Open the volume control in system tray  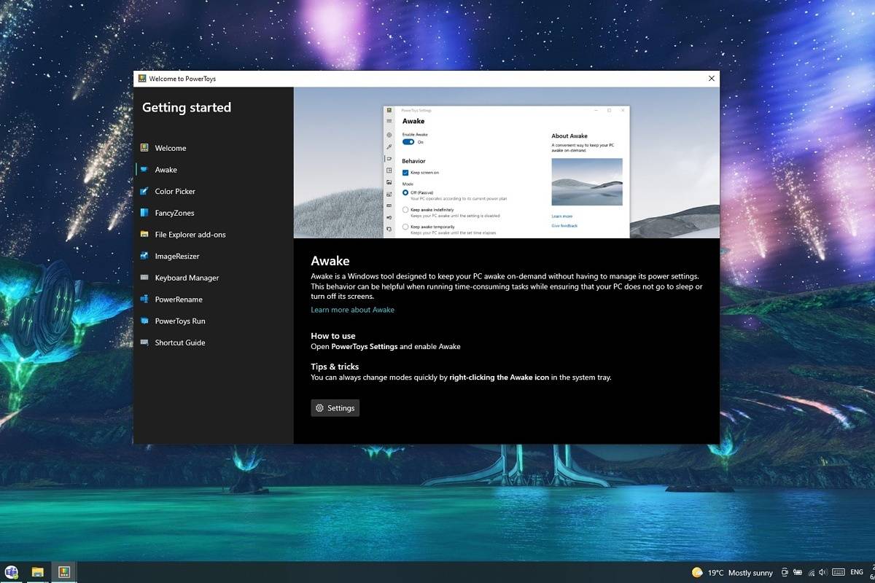(x=822, y=573)
